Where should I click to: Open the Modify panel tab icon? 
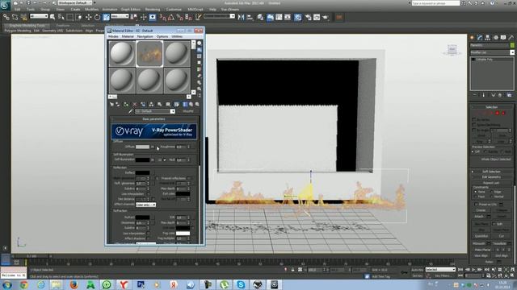[x=480, y=38]
